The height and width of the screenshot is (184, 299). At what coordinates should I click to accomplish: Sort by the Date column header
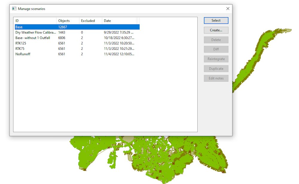coord(119,21)
